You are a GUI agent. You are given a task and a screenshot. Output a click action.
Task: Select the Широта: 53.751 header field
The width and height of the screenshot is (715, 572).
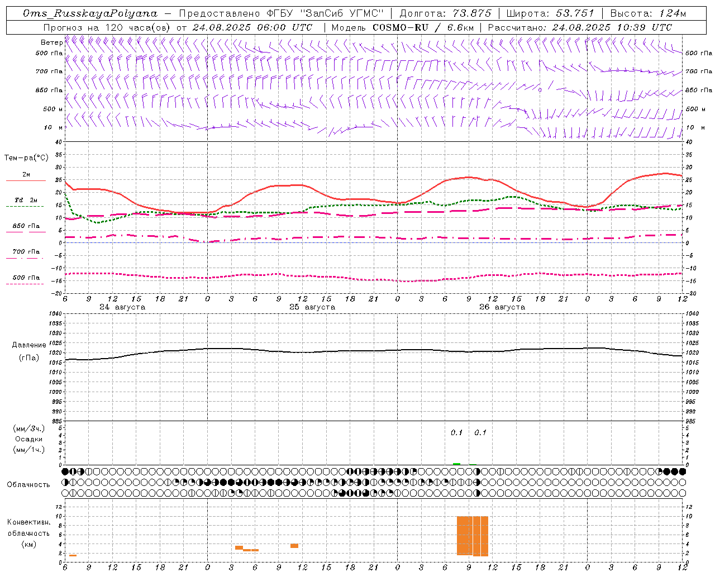551,13
